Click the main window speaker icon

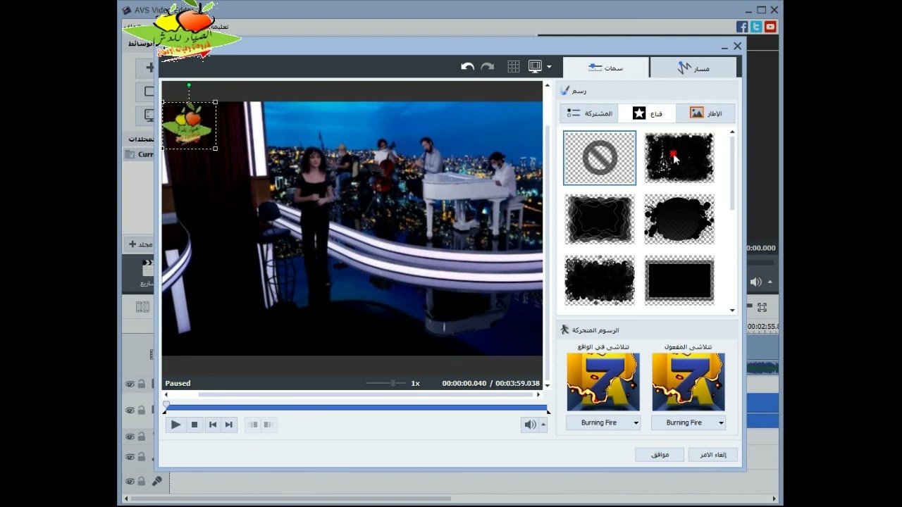755,282
